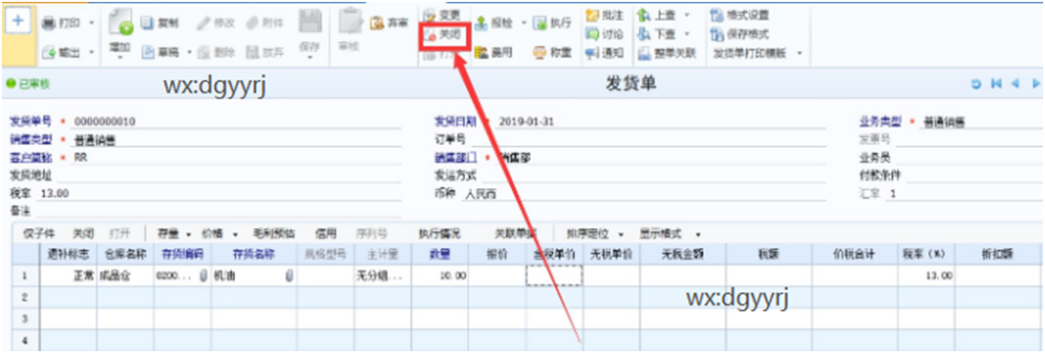Click the 税率 field showing 13.00
1045x353 pixels.
coord(220,193)
